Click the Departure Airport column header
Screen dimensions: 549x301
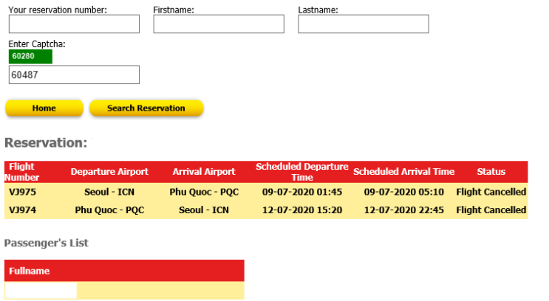(109, 172)
